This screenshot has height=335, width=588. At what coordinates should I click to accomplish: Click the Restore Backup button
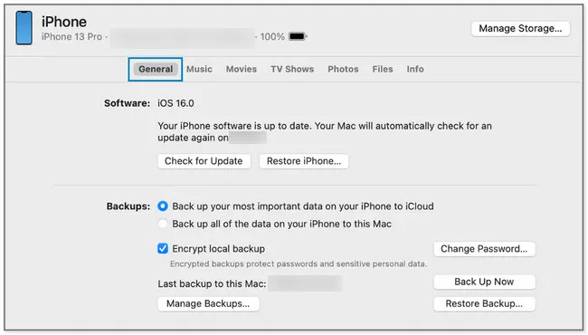484,303
